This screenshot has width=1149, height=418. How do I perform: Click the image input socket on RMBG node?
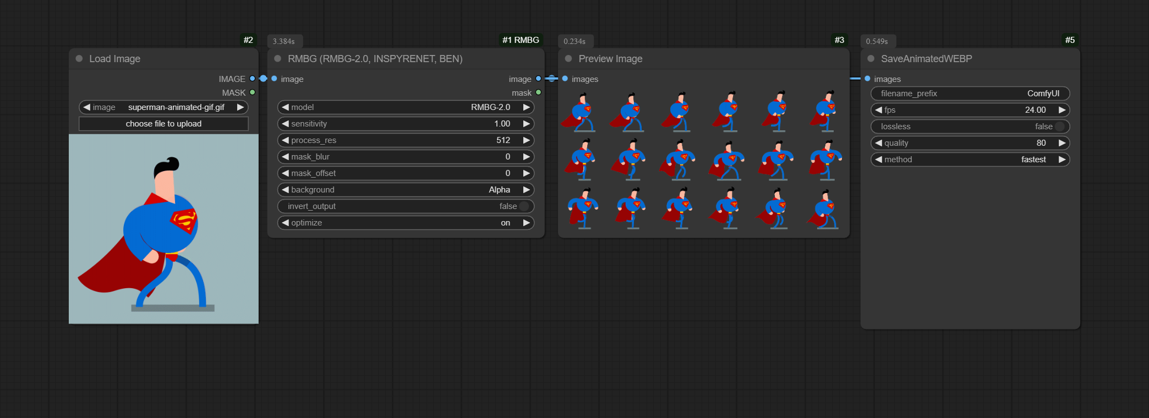point(274,79)
